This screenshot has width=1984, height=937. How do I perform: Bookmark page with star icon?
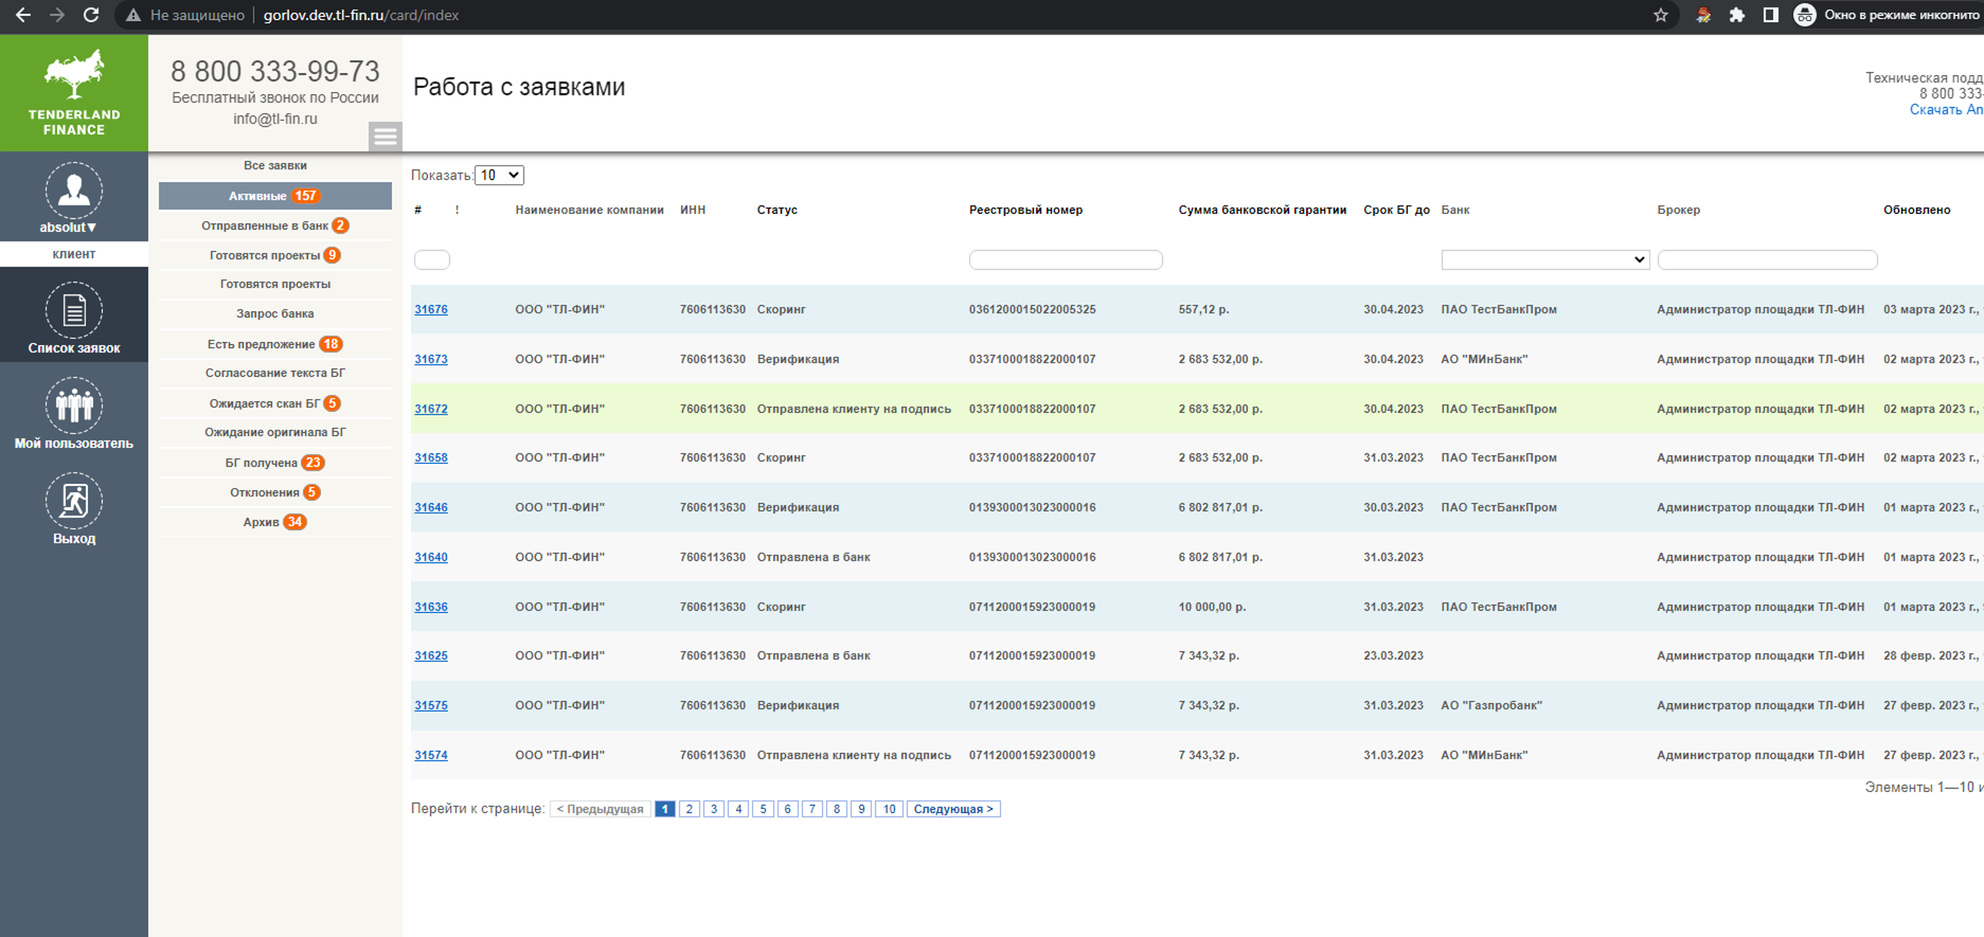click(1661, 16)
